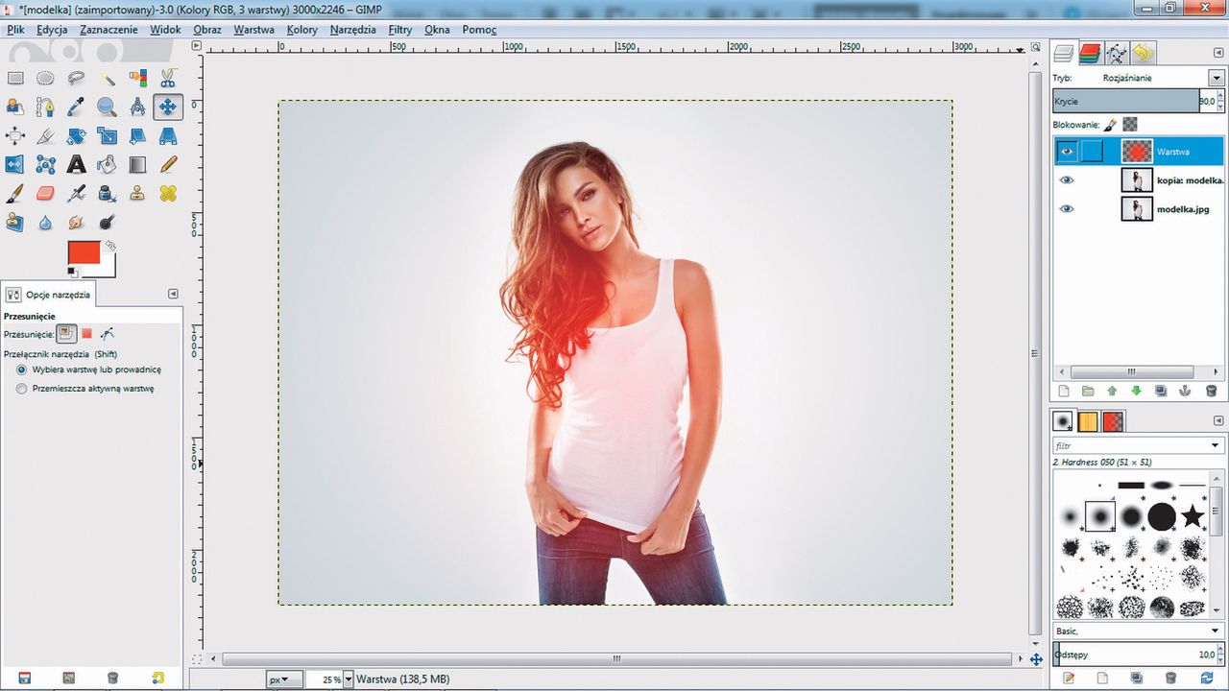Select the Cage Transform tool
This screenshot has height=691, width=1229.
(45, 165)
